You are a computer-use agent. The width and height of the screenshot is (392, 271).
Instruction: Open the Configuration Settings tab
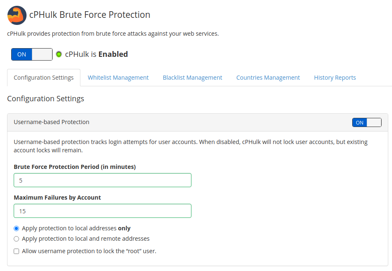pyautogui.click(x=44, y=78)
